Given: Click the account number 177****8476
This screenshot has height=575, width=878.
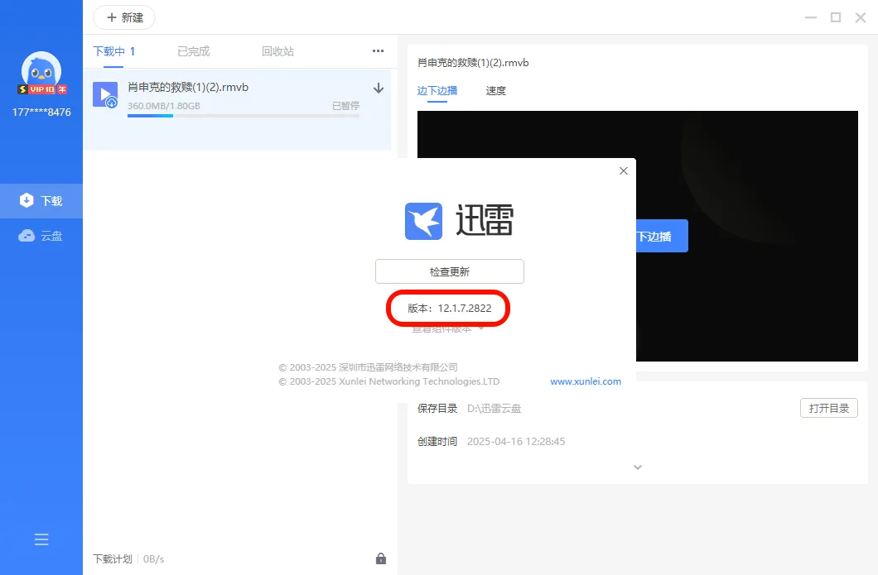Looking at the screenshot, I should (x=41, y=112).
